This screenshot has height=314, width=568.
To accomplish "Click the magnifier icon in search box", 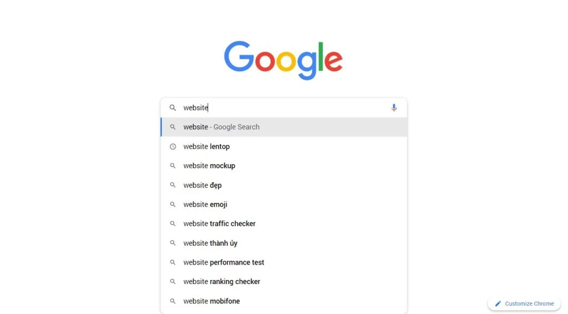I will 173,108.
